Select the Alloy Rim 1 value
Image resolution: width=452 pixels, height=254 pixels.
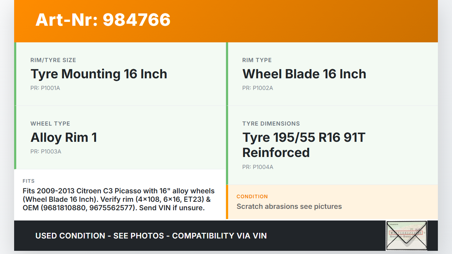point(64,138)
